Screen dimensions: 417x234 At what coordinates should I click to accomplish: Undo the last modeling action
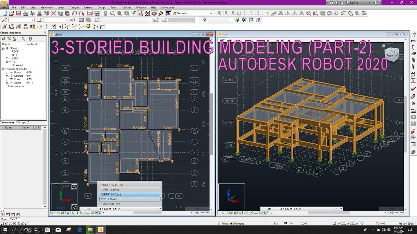coord(74,13)
